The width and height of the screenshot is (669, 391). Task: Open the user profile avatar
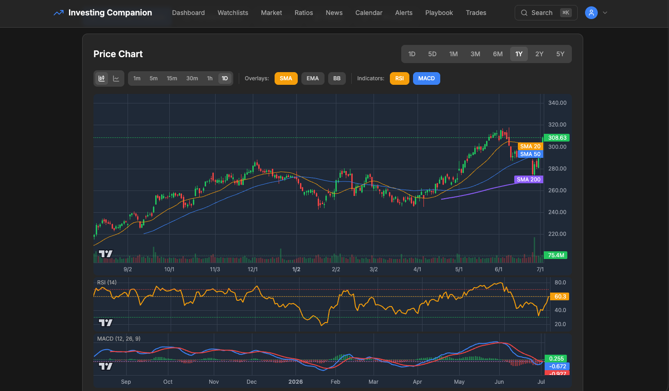[x=591, y=13]
